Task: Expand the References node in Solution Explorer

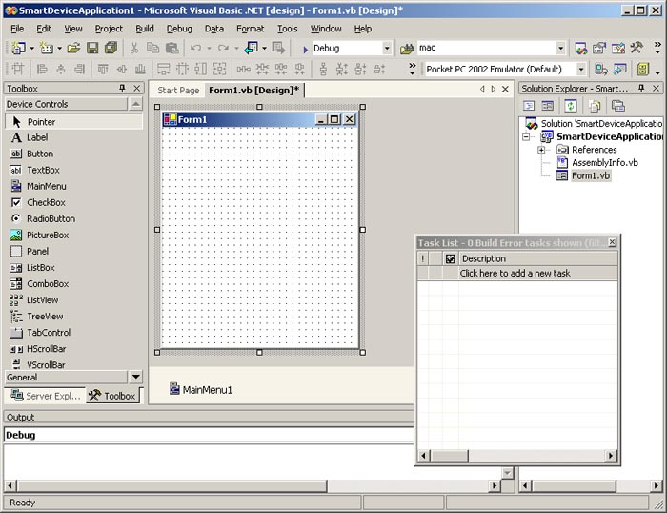Action: pyautogui.click(x=541, y=150)
